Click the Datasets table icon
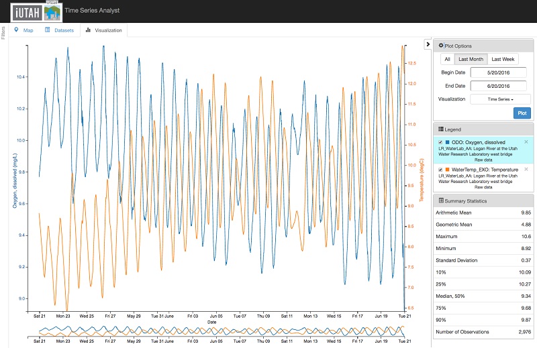The image size is (537, 348). point(48,30)
